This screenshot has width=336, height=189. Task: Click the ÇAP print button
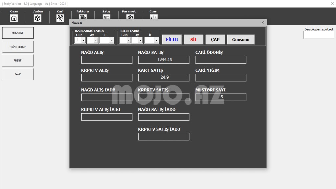[x=215, y=40]
